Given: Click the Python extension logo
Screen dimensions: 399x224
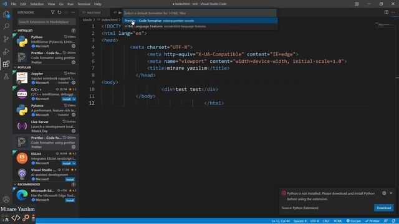Looking at the screenshot, I should coord(22,42).
